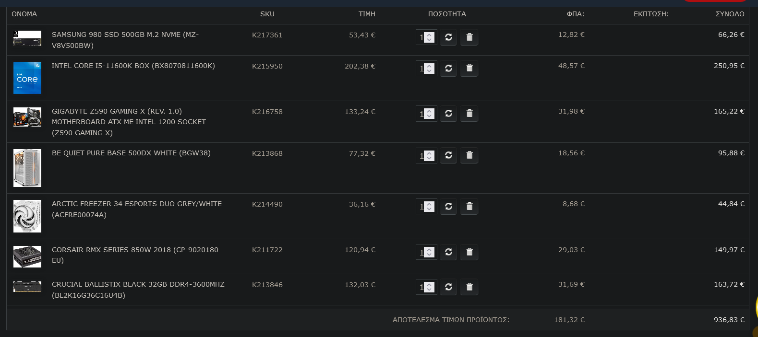Click the ΤΙΜΗ column header
This screenshot has height=337, width=758.
367,14
